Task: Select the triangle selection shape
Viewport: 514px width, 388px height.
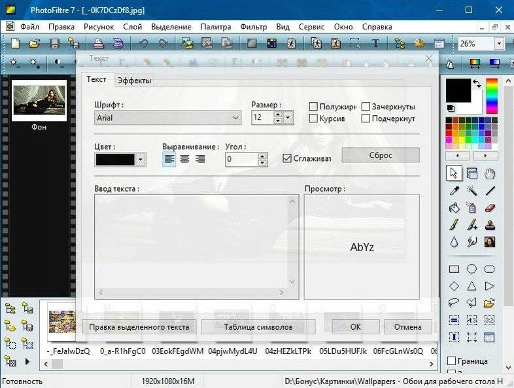Action: point(471,286)
